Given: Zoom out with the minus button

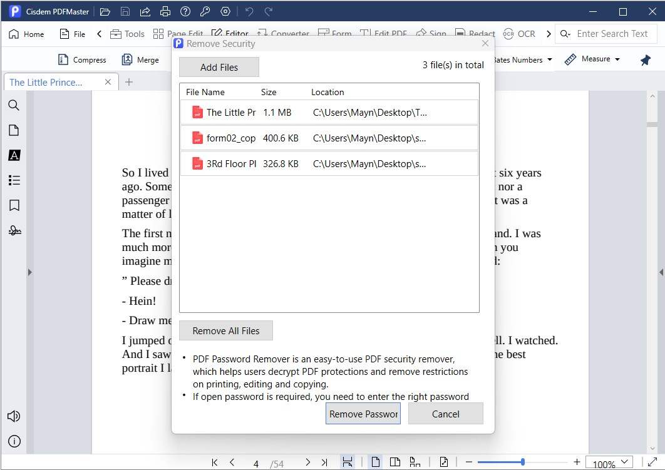Looking at the screenshot, I should pyautogui.click(x=468, y=462).
